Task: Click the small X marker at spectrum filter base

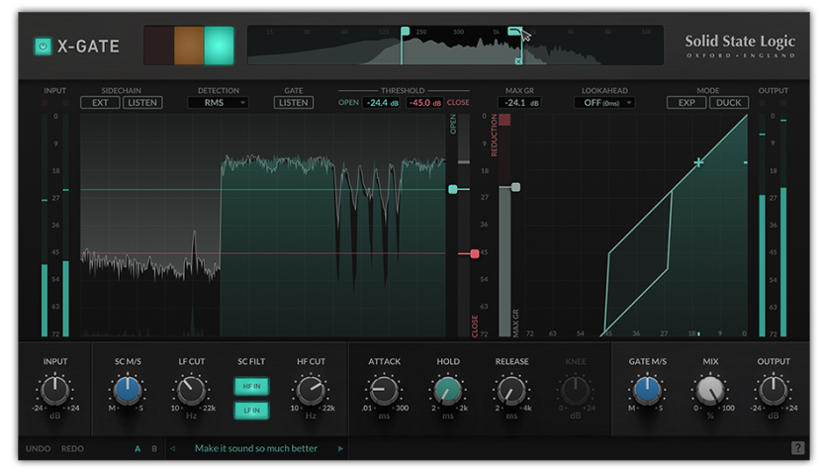Action: pos(518,61)
